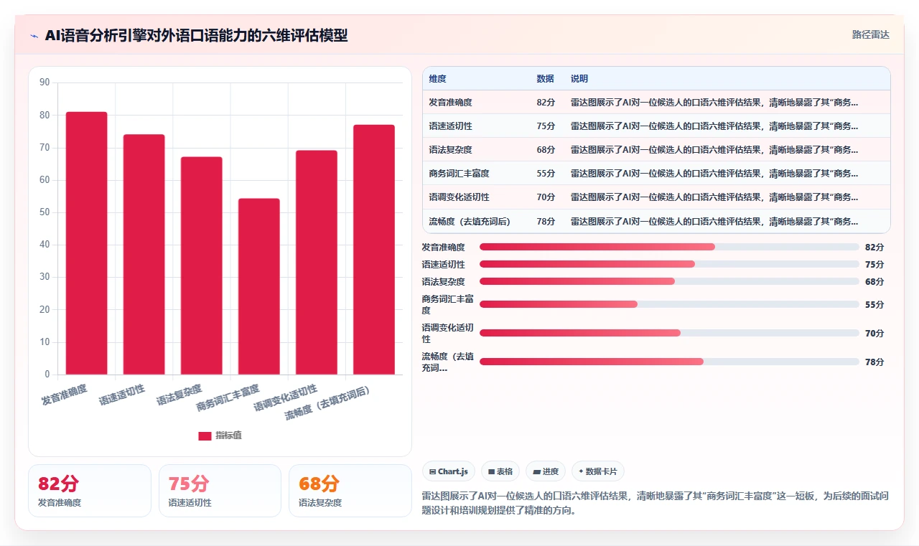The height and width of the screenshot is (546, 919).
Task: Select the 商务词汇丰富度 table row name
Action: [x=459, y=174]
